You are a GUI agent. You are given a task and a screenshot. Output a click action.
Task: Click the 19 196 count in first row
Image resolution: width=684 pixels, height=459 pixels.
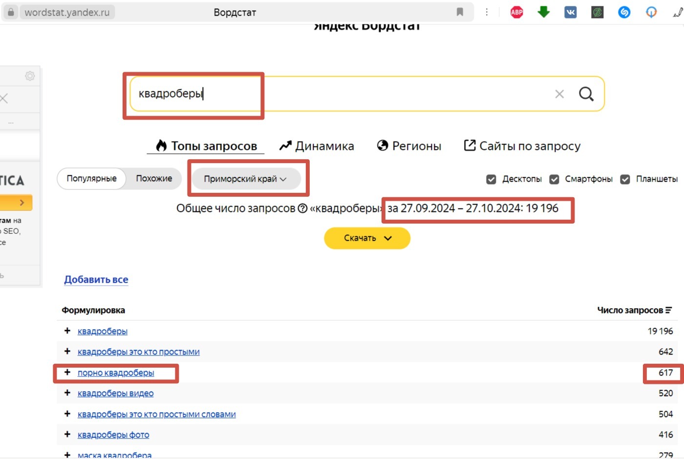click(660, 331)
